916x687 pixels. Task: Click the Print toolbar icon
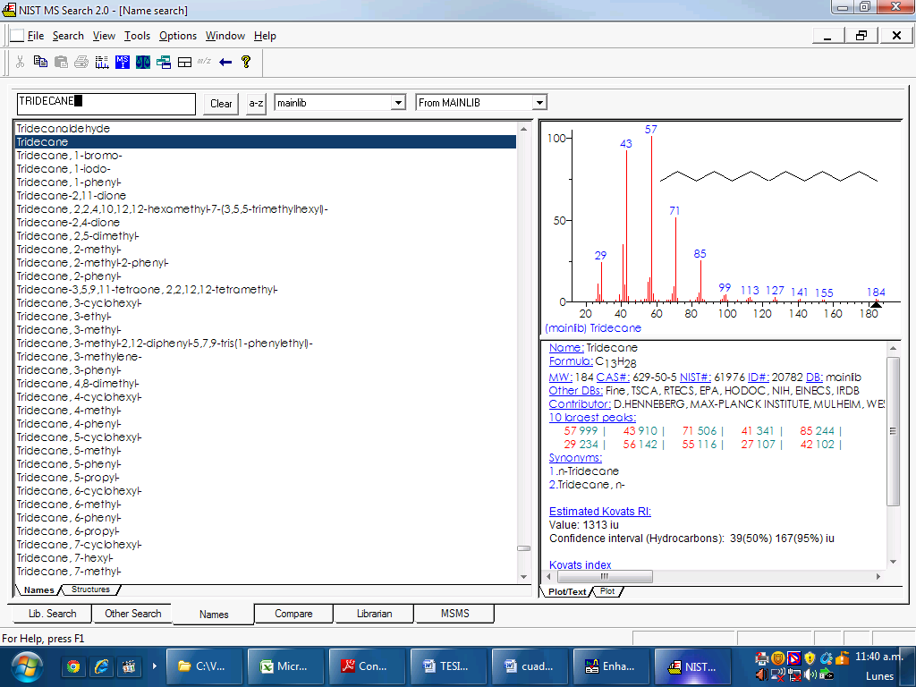pos(81,62)
